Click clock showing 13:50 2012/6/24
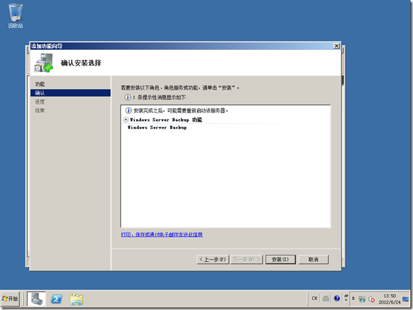Image resolution: width=413 pixels, height=310 pixels. (x=389, y=299)
